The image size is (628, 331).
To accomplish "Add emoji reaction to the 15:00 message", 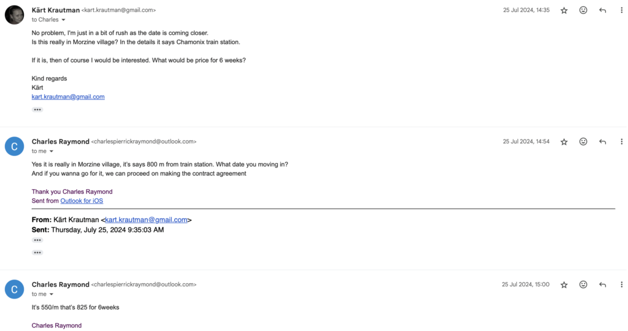I will pyautogui.click(x=583, y=285).
